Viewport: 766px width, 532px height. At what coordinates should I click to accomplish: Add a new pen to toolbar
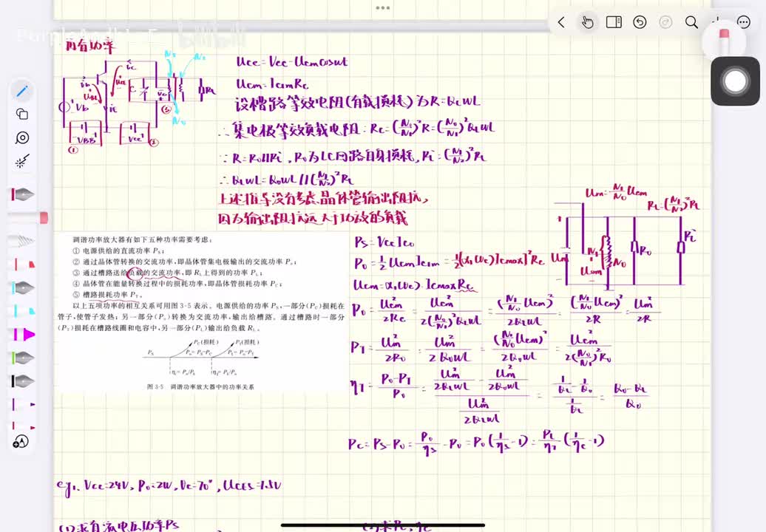coord(21,442)
